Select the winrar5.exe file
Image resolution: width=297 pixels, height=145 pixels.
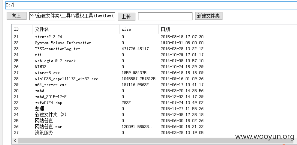point(47,73)
